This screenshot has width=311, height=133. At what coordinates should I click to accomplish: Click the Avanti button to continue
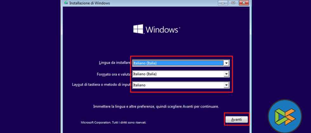[237, 120]
